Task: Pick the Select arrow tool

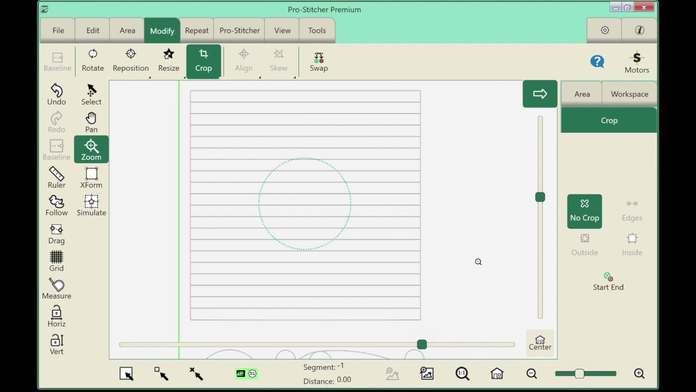Action: click(91, 94)
